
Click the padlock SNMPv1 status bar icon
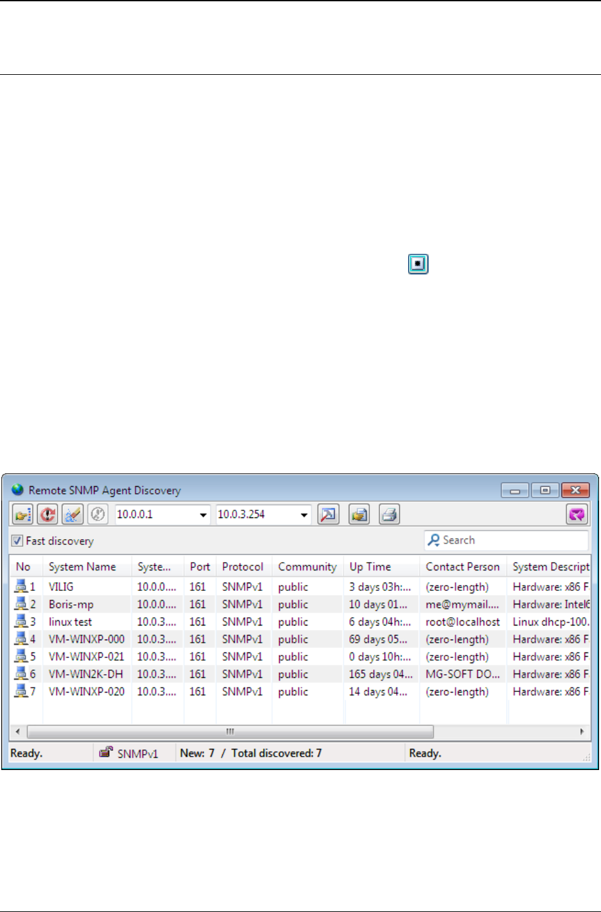click(107, 752)
